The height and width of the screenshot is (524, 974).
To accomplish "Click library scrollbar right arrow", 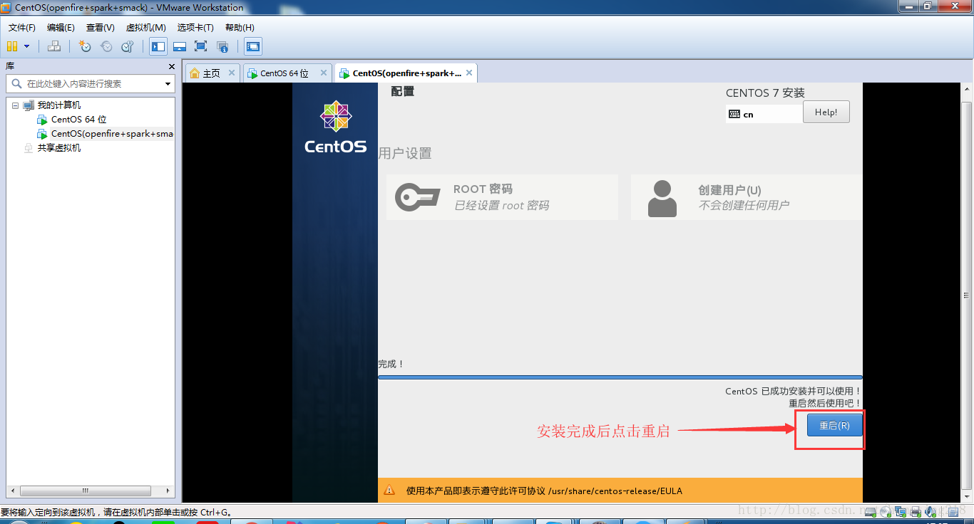I will point(169,491).
